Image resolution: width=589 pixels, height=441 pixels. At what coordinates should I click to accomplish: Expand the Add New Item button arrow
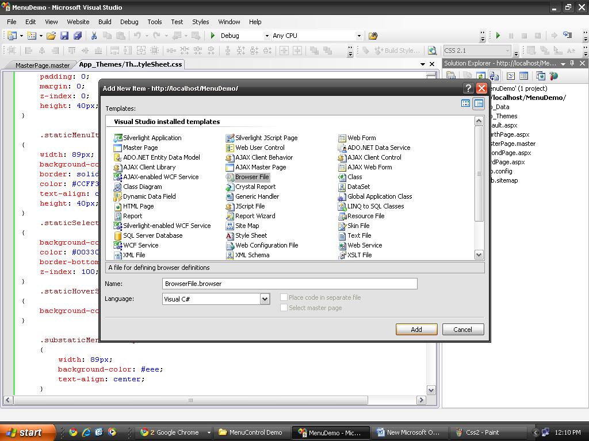tap(41, 36)
